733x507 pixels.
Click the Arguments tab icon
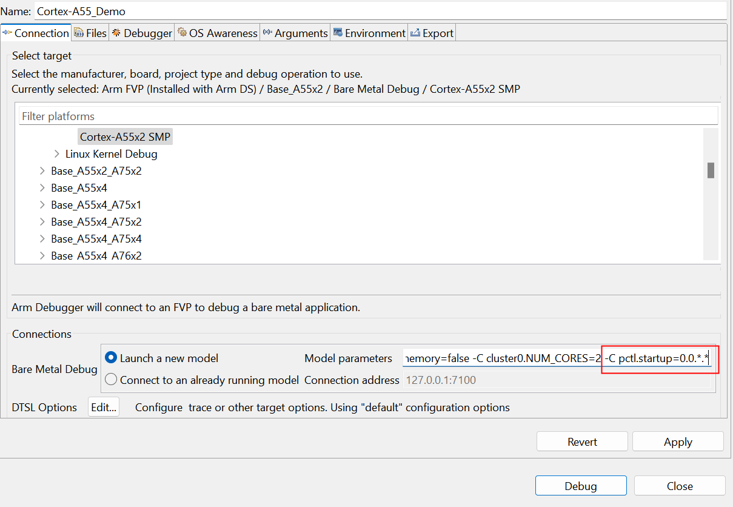tap(267, 33)
